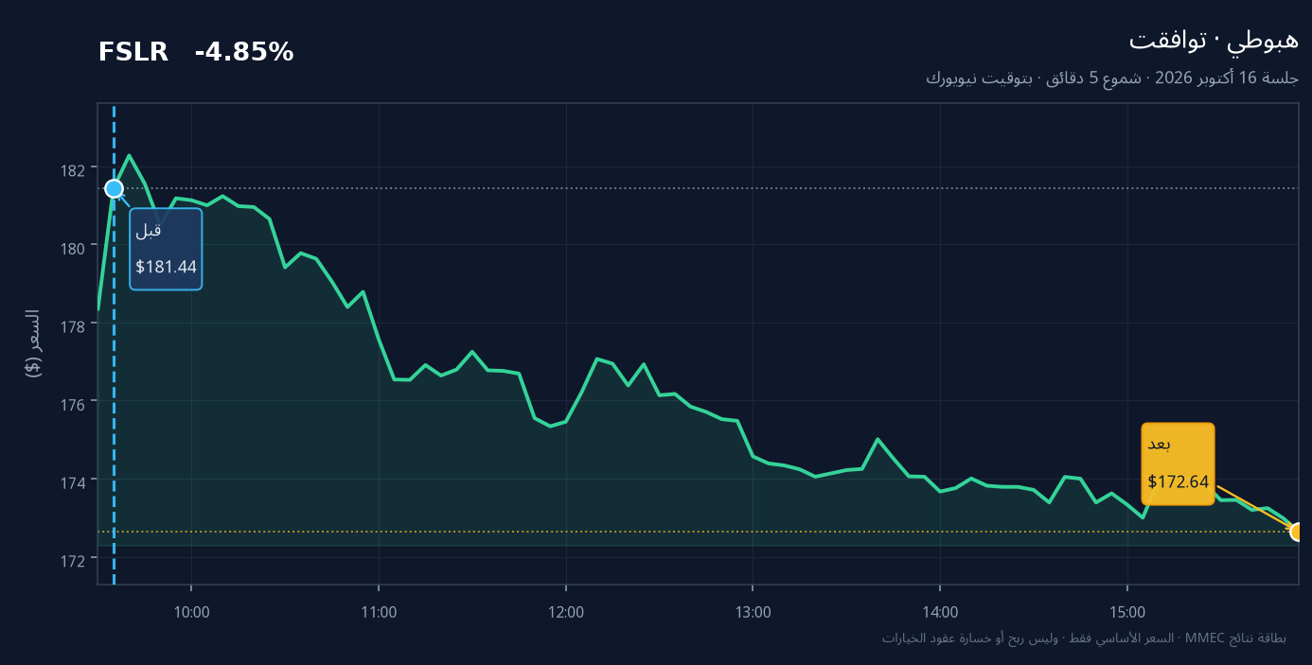Click the 174 price axis tick

(x=73, y=481)
